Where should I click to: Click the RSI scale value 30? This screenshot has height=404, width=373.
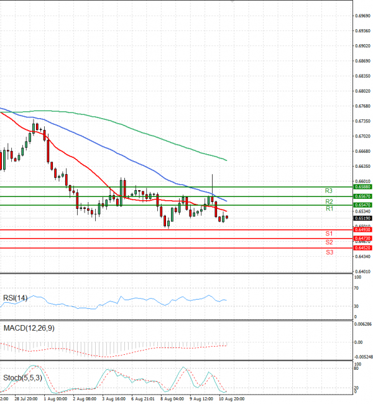[356, 306]
